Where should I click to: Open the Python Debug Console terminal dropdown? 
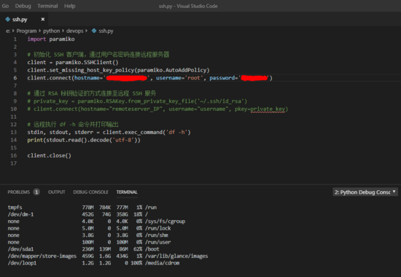[x=365, y=192]
